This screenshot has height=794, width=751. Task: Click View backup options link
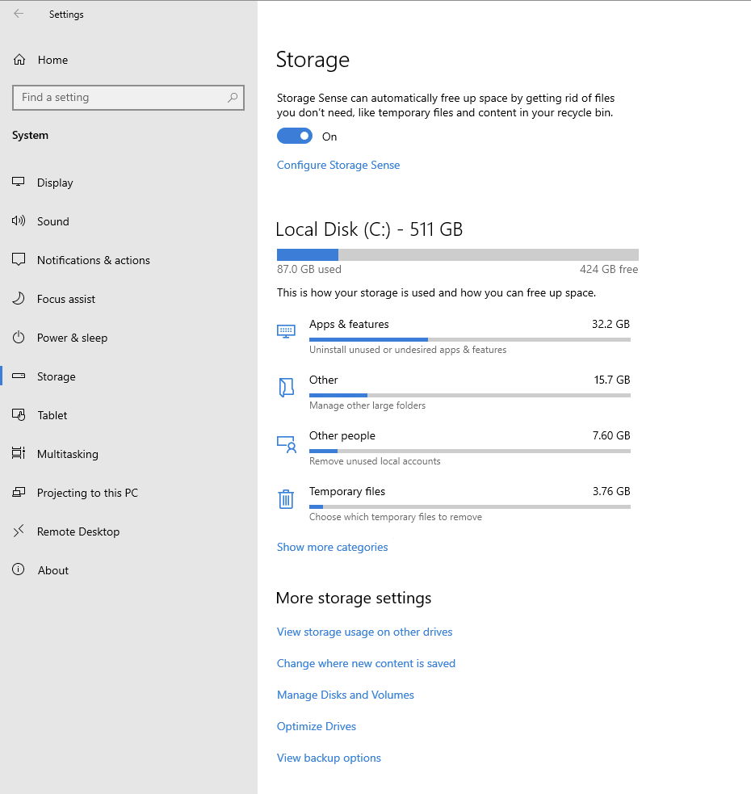tap(329, 758)
